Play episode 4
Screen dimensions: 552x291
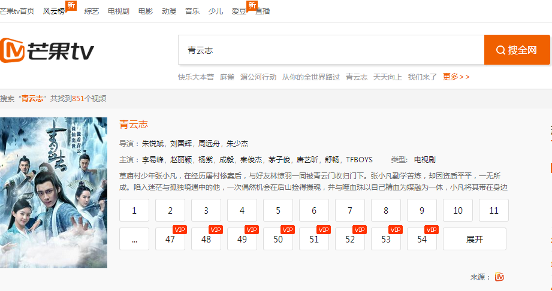click(242, 210)
